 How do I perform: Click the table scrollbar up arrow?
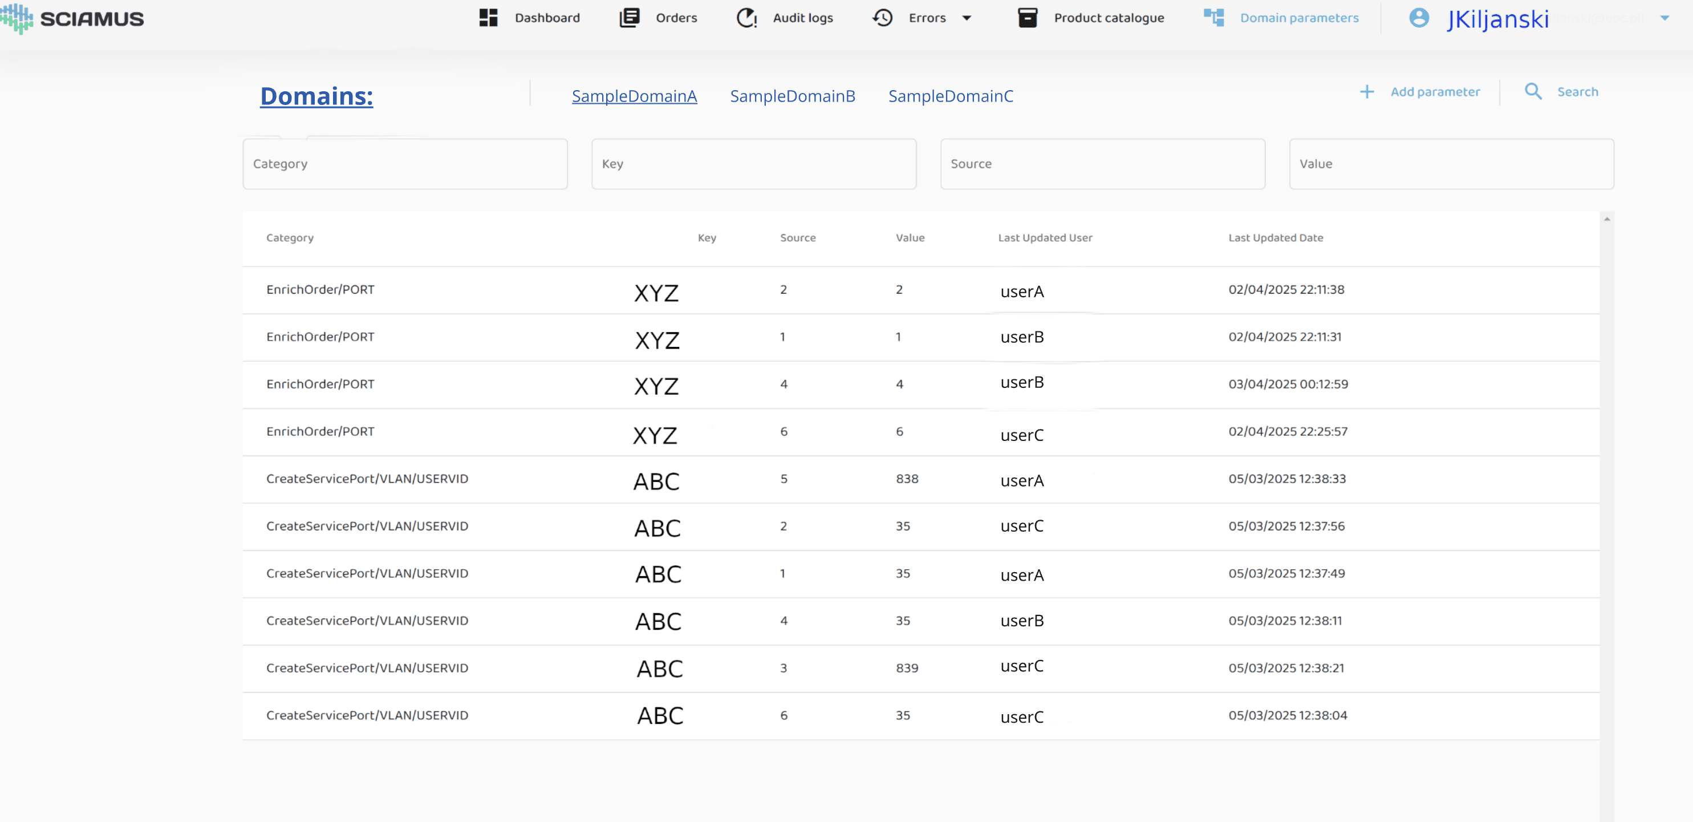(1606, 220)
